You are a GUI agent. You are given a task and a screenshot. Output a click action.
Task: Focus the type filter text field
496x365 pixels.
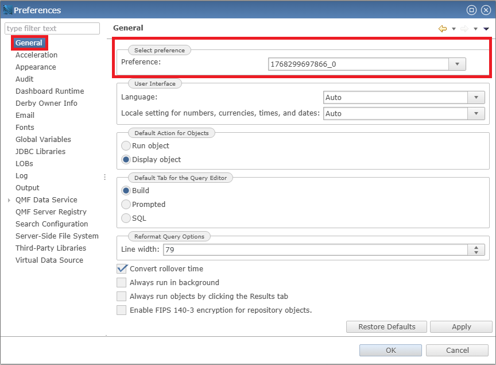52,29
